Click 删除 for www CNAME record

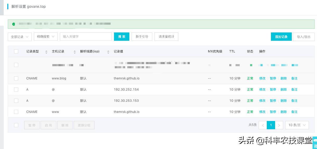click(x=284, y=112)
